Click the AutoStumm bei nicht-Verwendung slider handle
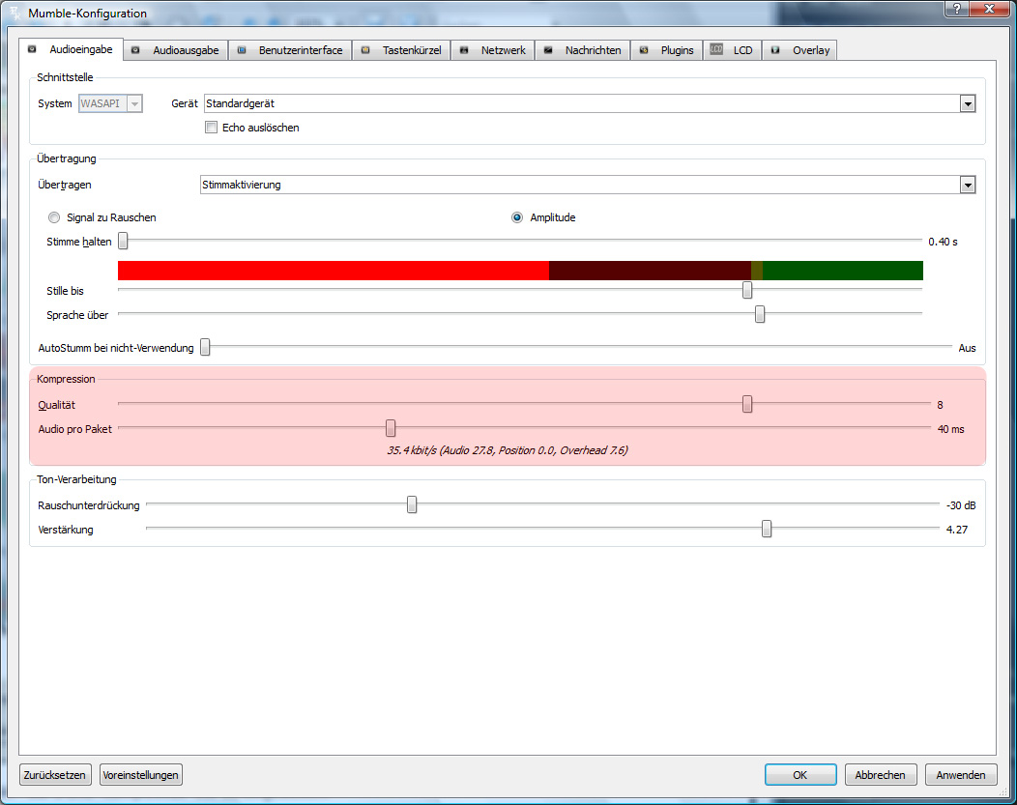Image resolution: width=1017 pixels, height=805 pixels. pos(205,347)
